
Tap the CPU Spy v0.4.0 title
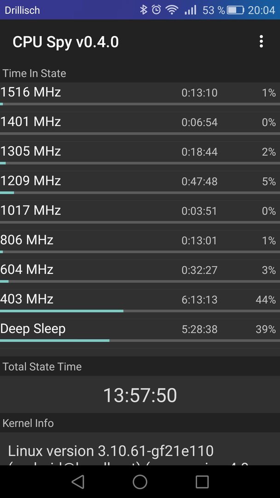pyautogui.click(x=66, y=42)
